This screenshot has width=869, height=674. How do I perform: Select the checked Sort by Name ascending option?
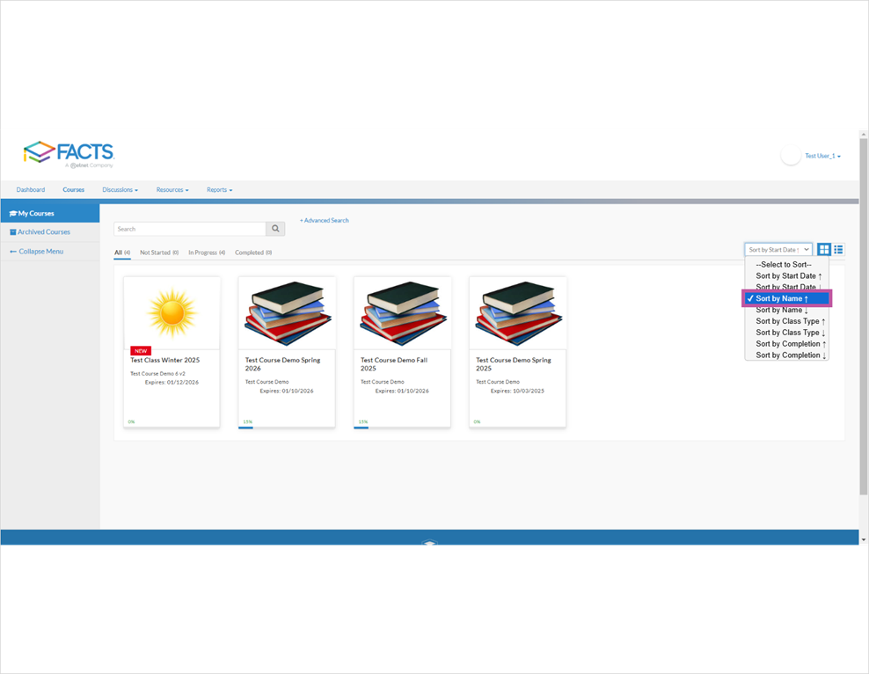pos(786,298)
